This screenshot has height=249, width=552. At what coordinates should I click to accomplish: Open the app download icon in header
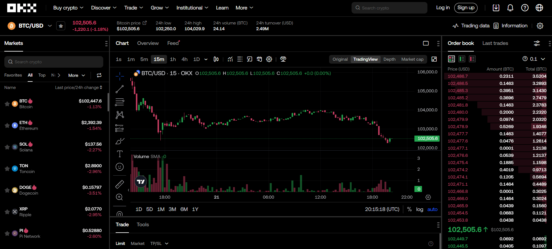pyautogui.click(x=496, y=8)
